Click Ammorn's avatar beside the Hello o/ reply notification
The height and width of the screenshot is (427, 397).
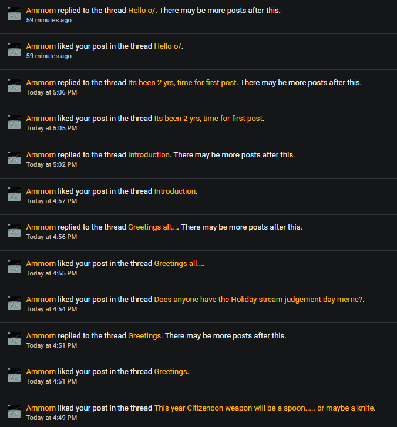click(x=14, y=14)
